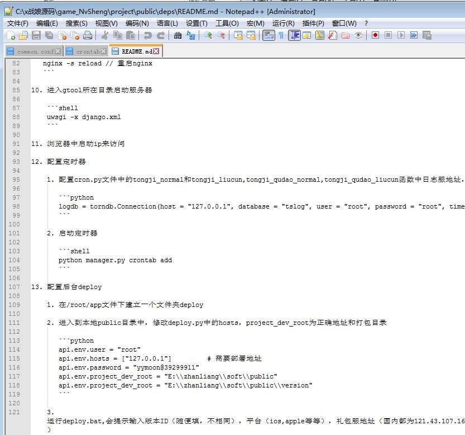
Task: Open the 设置(T) menu
Action: [196, 23]
